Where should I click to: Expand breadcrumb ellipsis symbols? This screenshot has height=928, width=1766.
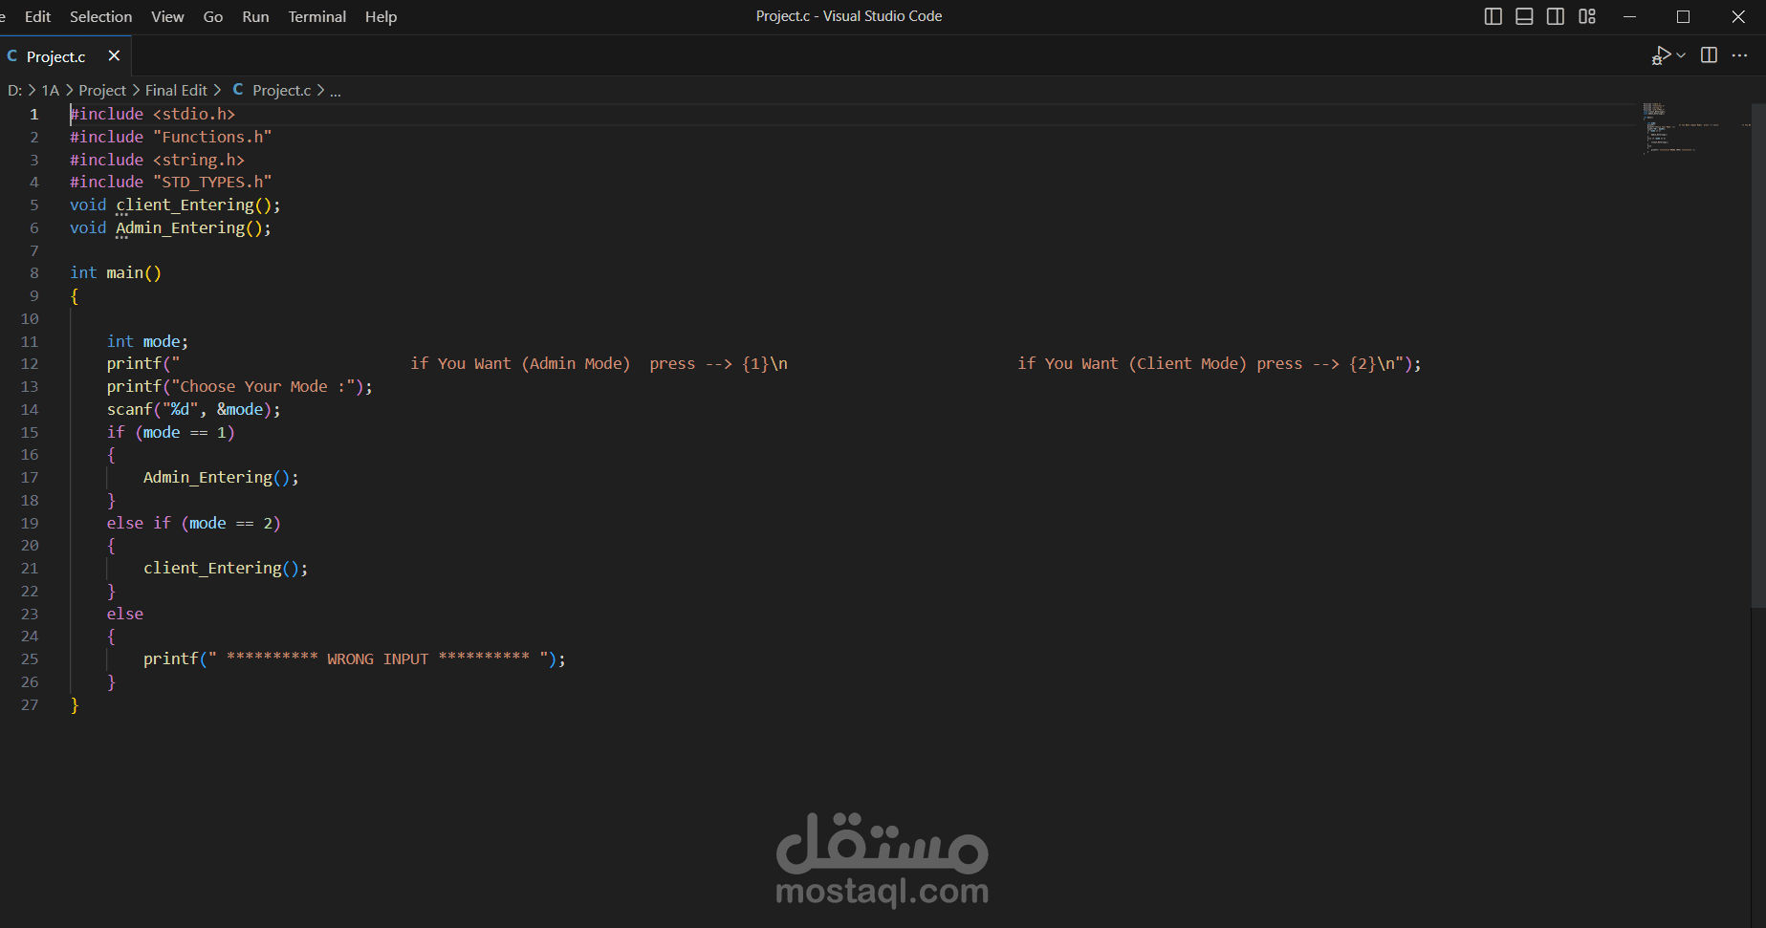(336, 91)
